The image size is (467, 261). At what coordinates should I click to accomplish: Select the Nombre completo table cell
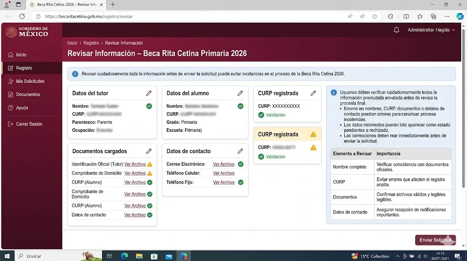coord(353,167)
